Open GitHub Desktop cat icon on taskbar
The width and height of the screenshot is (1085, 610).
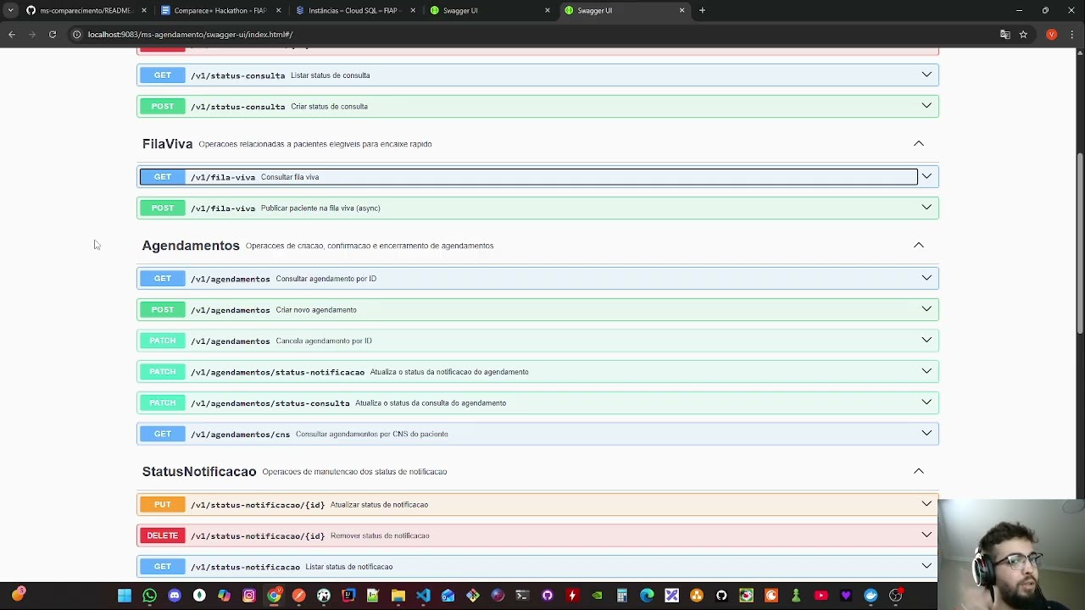[x=548, y=596]
